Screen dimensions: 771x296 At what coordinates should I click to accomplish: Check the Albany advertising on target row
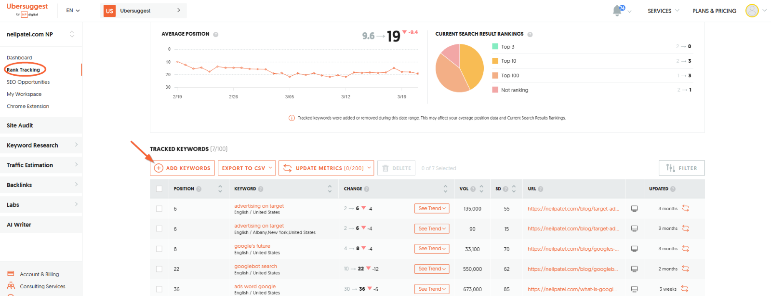(159, 229)
